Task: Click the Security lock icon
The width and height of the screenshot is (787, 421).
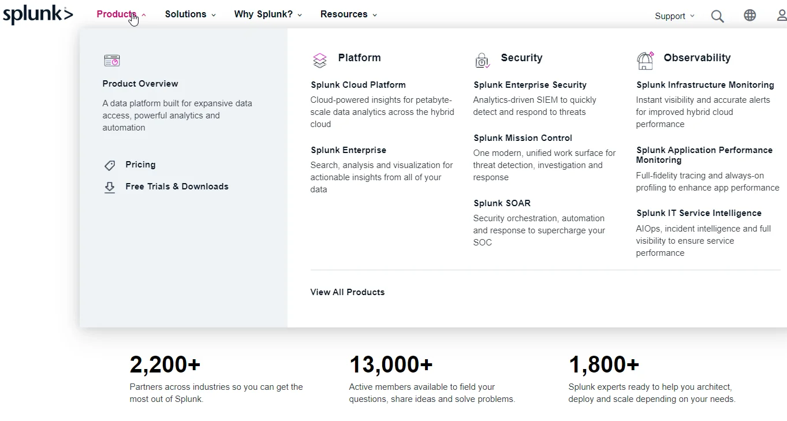Action: click(x=482, y=60)
